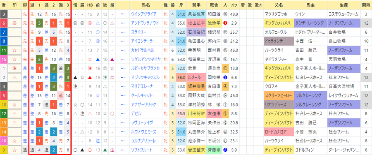372x155 pixels.
Task: Open horse link マジックキャッスル
Action: coord(145,77)
